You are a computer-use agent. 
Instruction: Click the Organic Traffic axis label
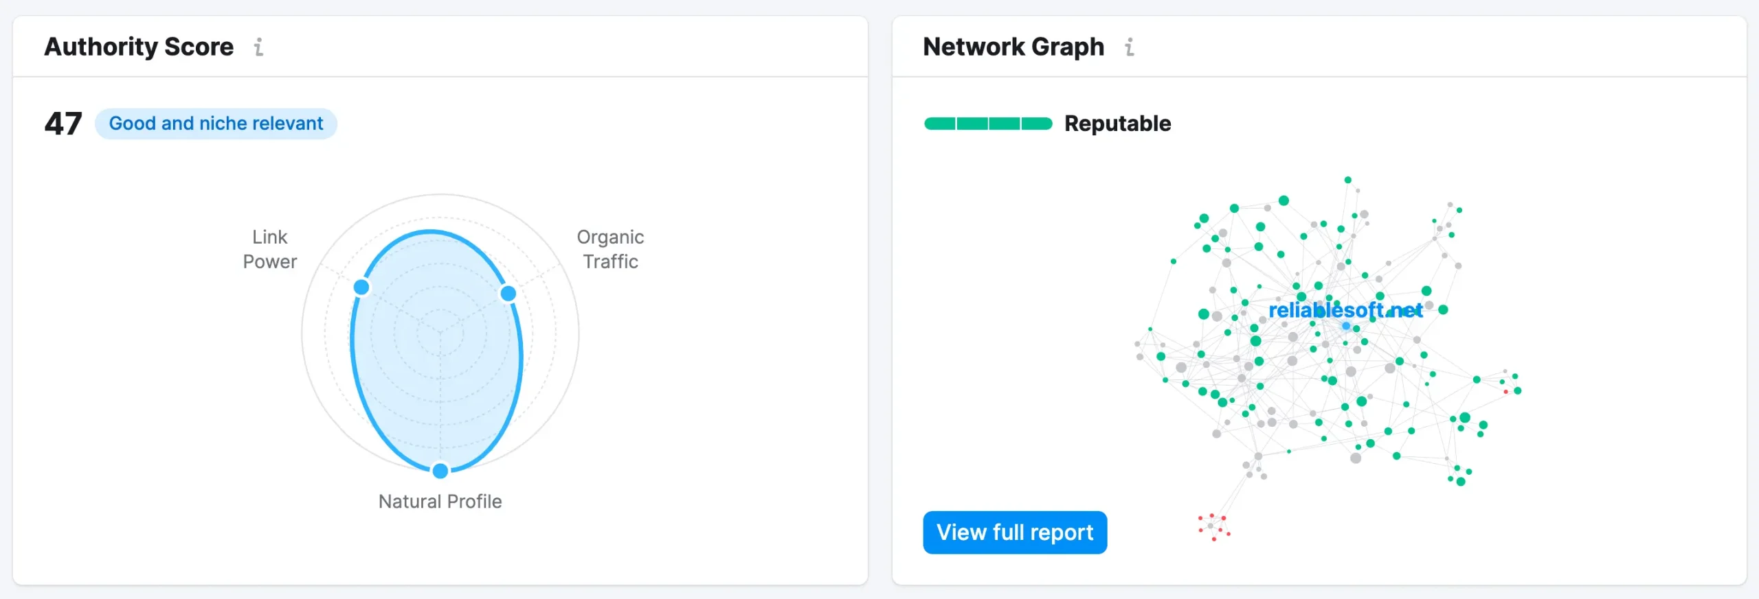pyautogui.click(x=610, y=249)
